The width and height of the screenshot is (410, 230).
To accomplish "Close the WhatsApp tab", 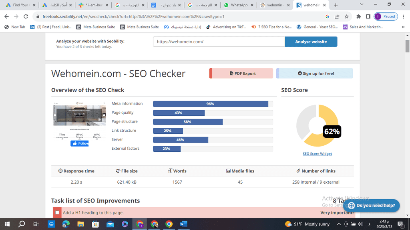I will (252, 5).
